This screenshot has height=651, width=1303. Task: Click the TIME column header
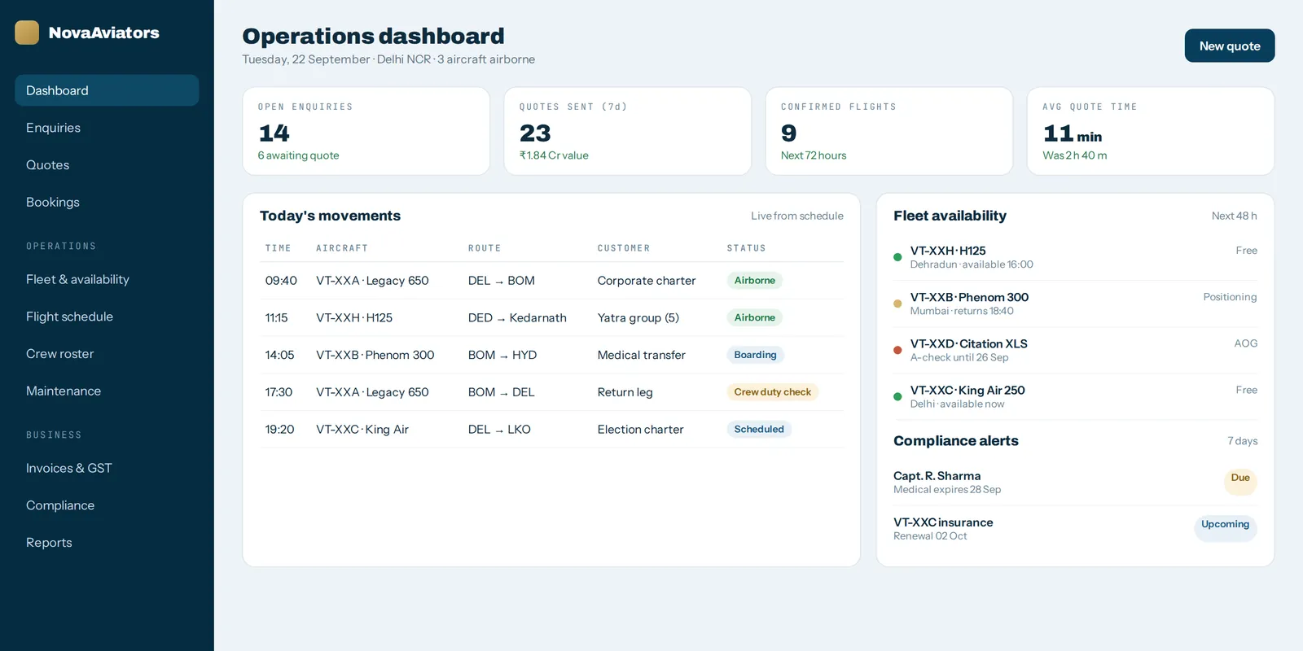pyautogui.click(x=278, y=248)
